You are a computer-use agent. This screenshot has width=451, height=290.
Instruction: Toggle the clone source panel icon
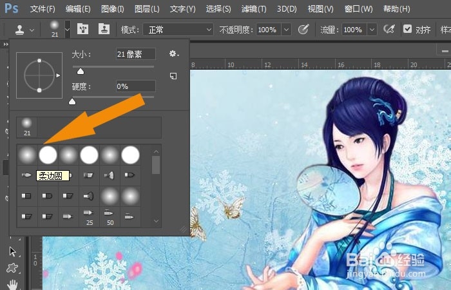point(104,29)
